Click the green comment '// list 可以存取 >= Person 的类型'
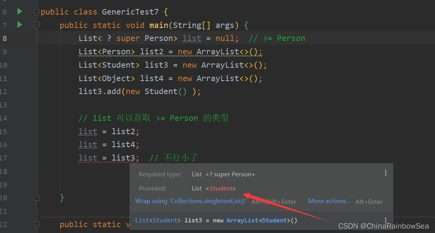 click(153, 118)
